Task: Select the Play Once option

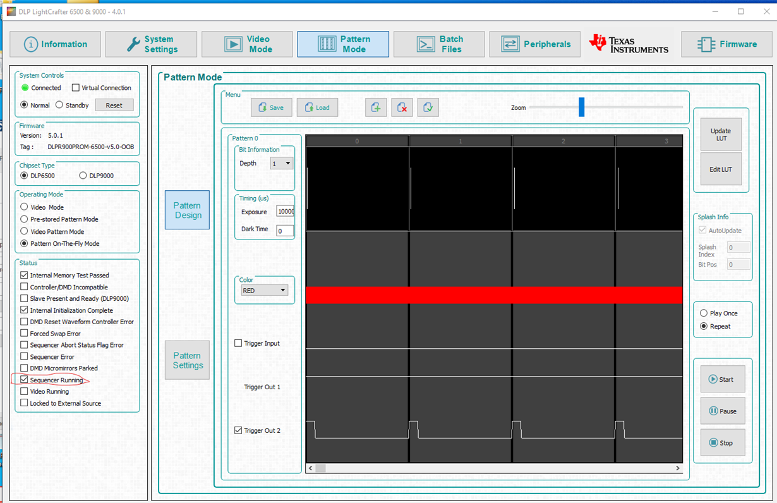Action: tap(704, 313)
